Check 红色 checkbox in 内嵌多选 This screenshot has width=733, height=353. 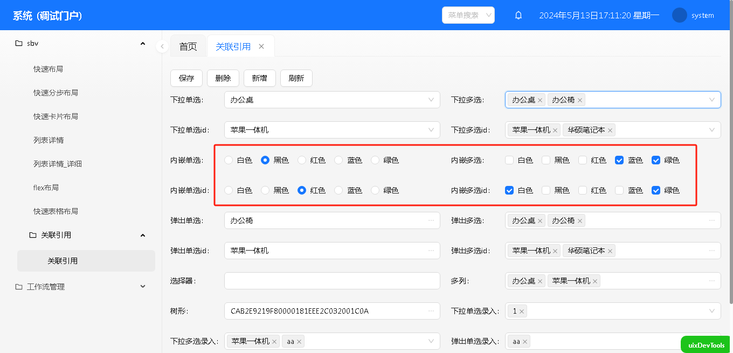[x=583, y=160]
